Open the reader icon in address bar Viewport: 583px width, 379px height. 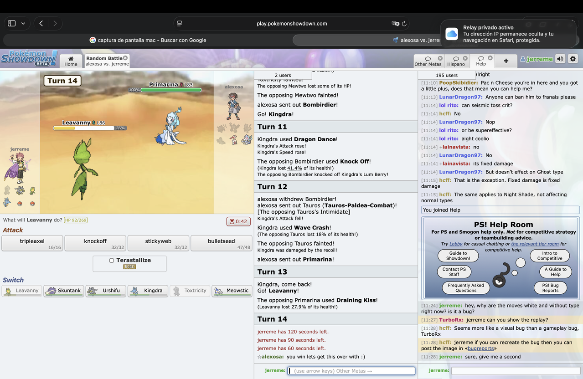[180, 24]
